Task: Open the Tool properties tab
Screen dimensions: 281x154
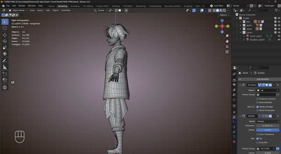Action: coord(234,74)
